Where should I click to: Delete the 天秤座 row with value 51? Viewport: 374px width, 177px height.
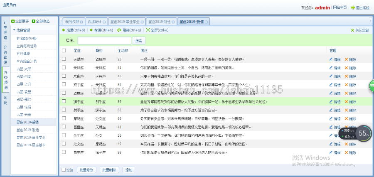tap(350, 68)
